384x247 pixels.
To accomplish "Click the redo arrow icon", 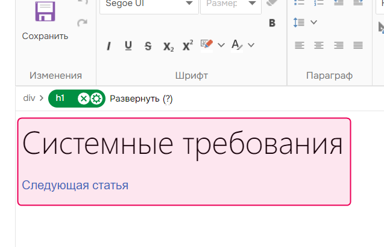I will coord(82,23).
